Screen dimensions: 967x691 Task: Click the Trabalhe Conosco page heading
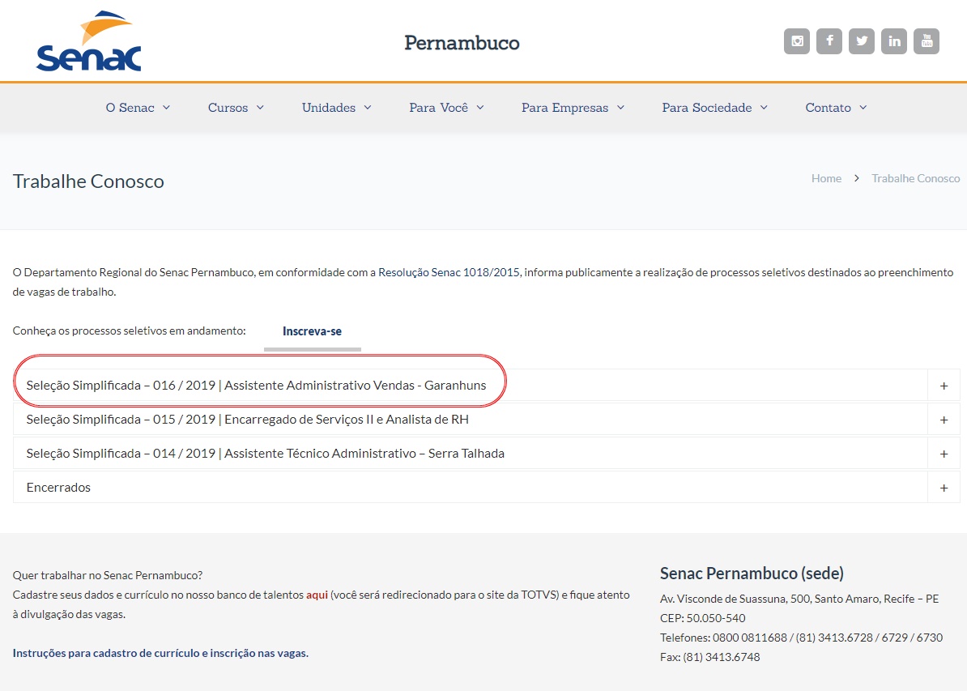(x=88, y=181)
